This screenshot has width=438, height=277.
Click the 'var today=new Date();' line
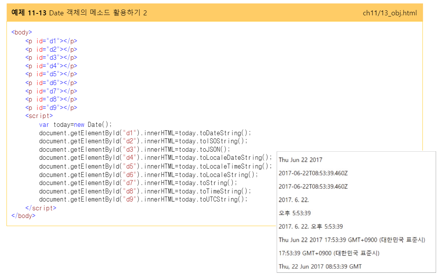[x=75, y=125]
